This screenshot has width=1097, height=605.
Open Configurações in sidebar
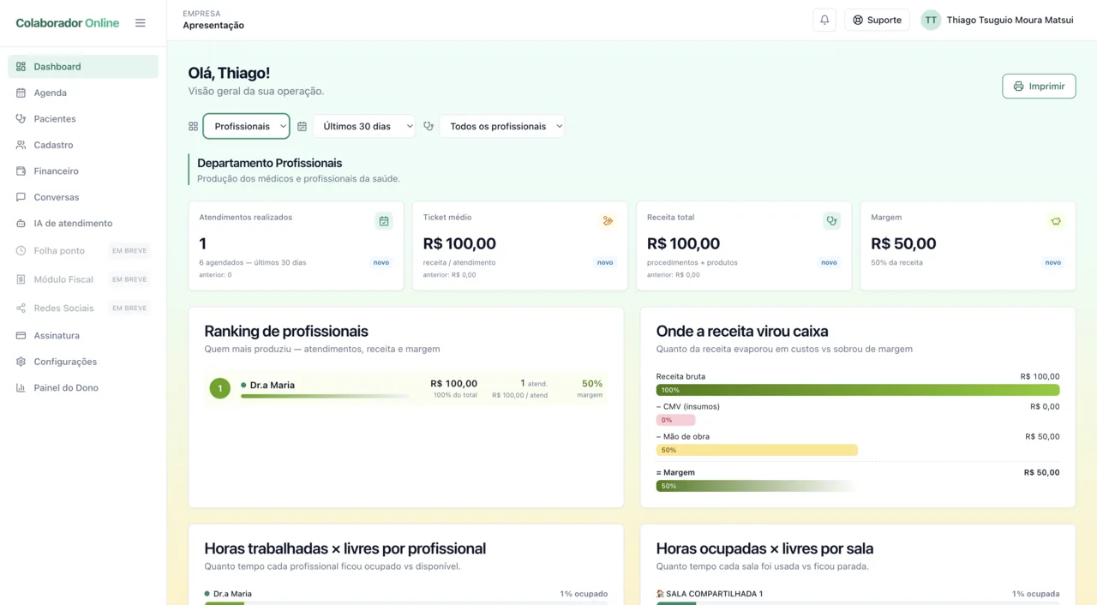(83, 362)
